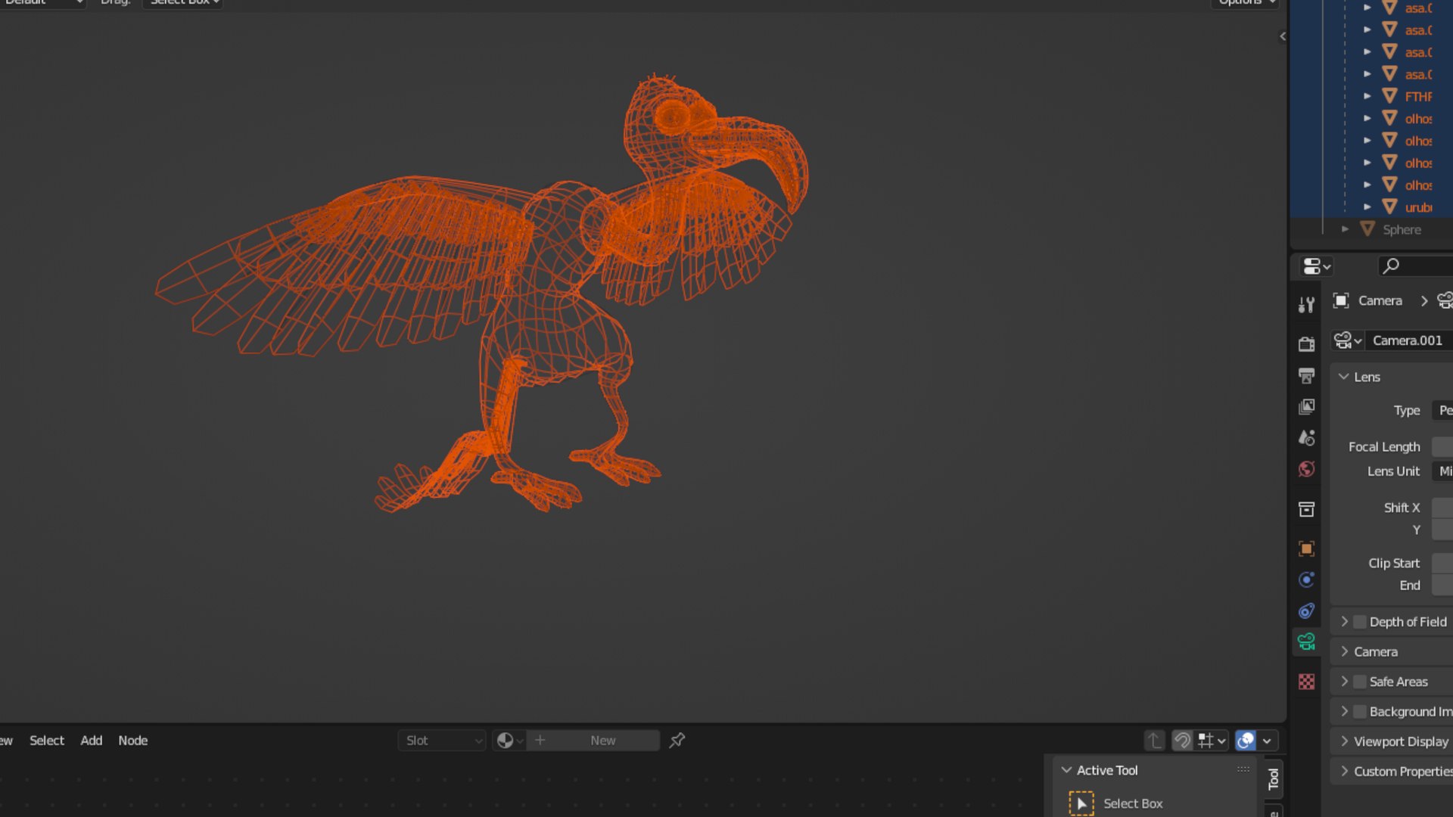Screen dimensions: 1453x817
Task: Open the camera datablock browse dropdown
Action: click(x=1348, y=340)
